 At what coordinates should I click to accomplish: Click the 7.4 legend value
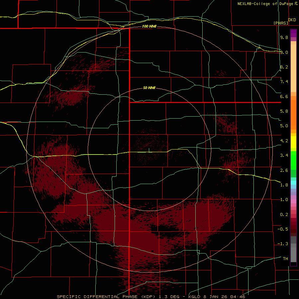pyautogui.click(x=284, y=82)
